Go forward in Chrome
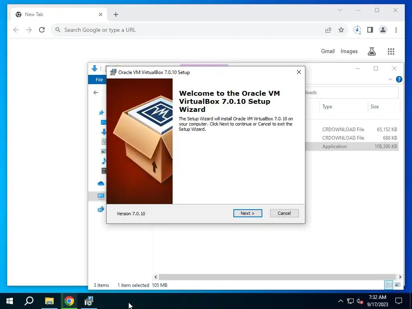The height and width of the screenshot is (309, 412). pos(29,30)
